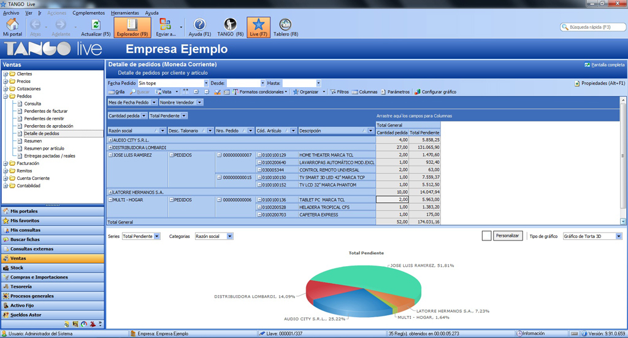Screen dimensions: 628x338
Task: Open Mes de Fecha Pedido field filter
Action: click(154, 102)
